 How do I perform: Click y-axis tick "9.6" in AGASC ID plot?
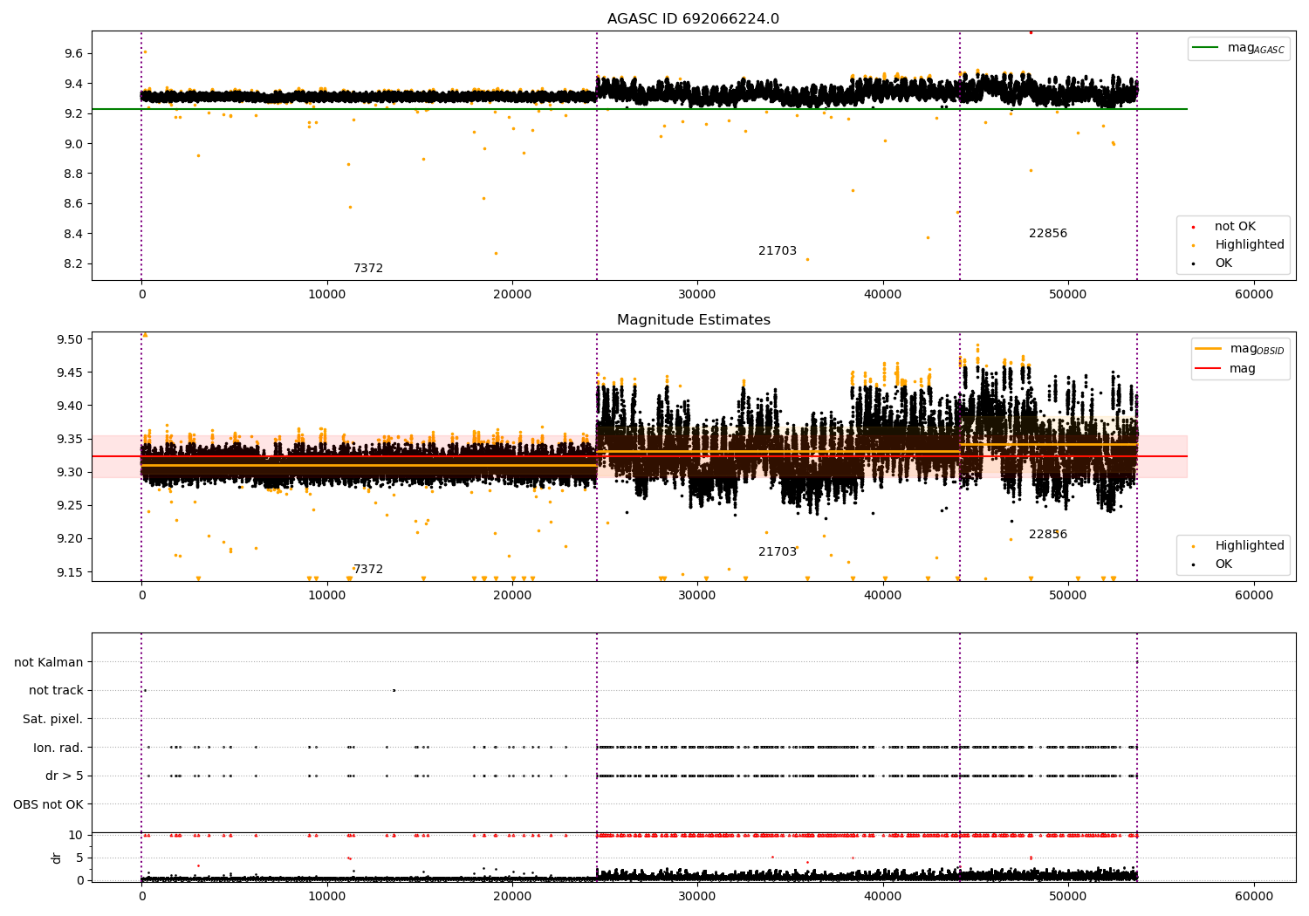pyautogui.click(x=73, y=53)
